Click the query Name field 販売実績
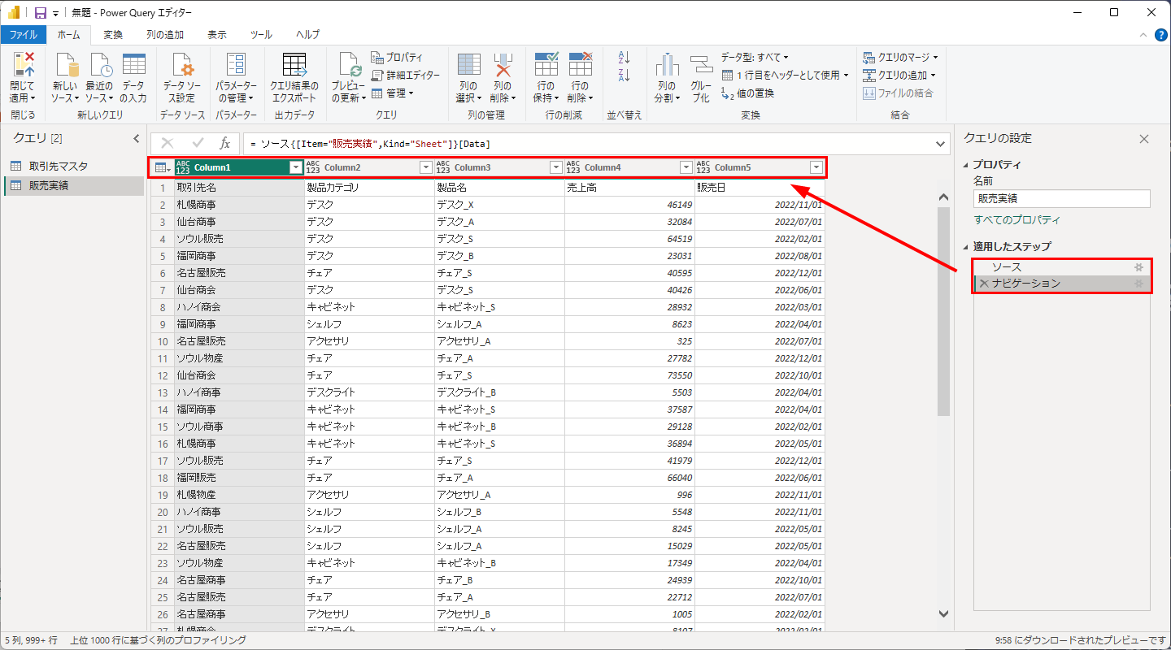Screen dimensions: 1171x650 pos(1062,198)
